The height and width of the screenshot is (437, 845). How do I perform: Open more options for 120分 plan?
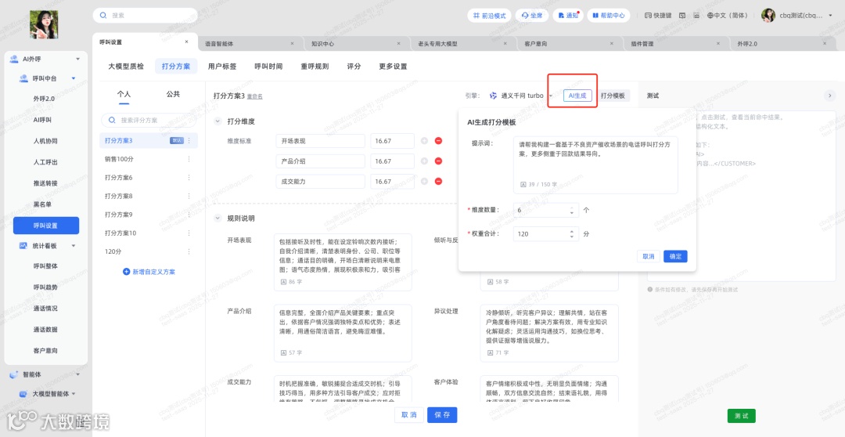click(x=189, y=251)
